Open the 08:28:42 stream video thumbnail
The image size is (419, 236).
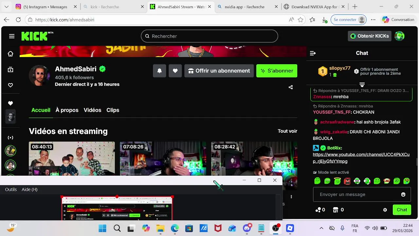click(254, 159)
